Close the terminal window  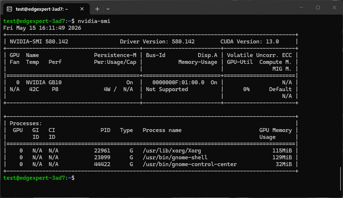[x=334, y=7]
